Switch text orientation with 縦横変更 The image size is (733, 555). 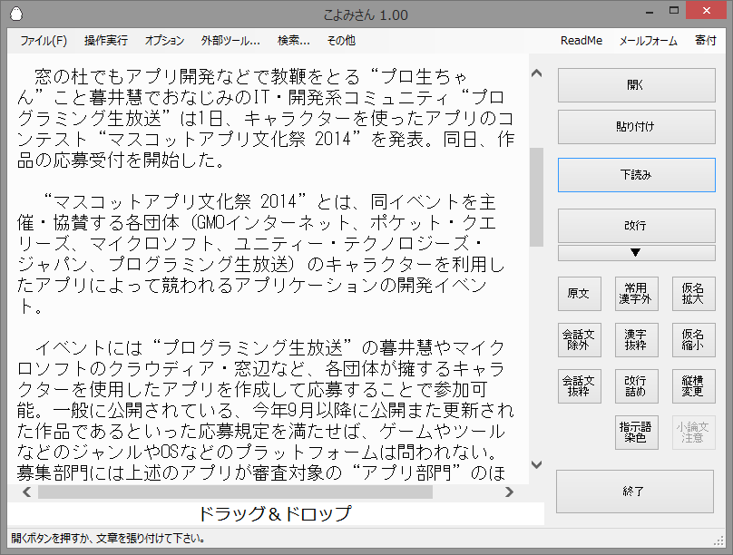coord(693,386)
